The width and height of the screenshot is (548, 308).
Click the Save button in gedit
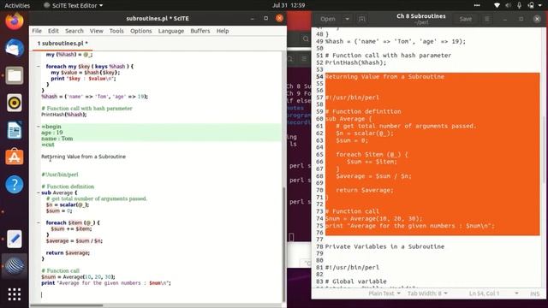[465, 19]
